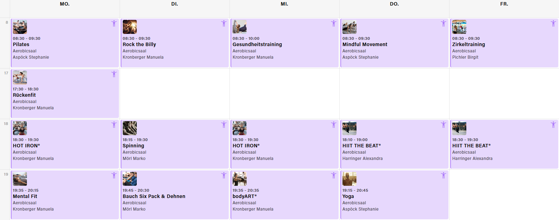Image resolution: width=559 pixels, height=220 pixels.
Task: Select the FR. day column header
Action: [504, 4]
